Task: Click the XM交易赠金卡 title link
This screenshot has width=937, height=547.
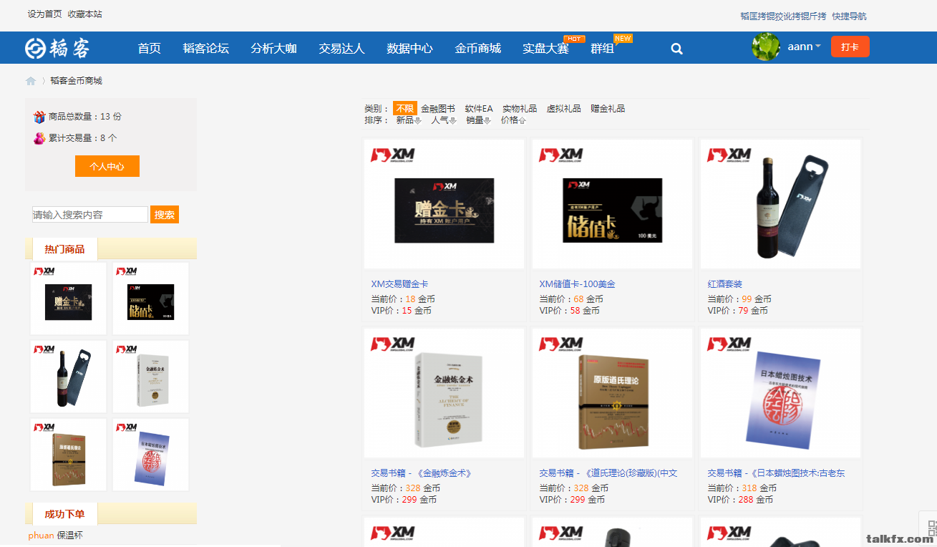Action: point(399,284)
